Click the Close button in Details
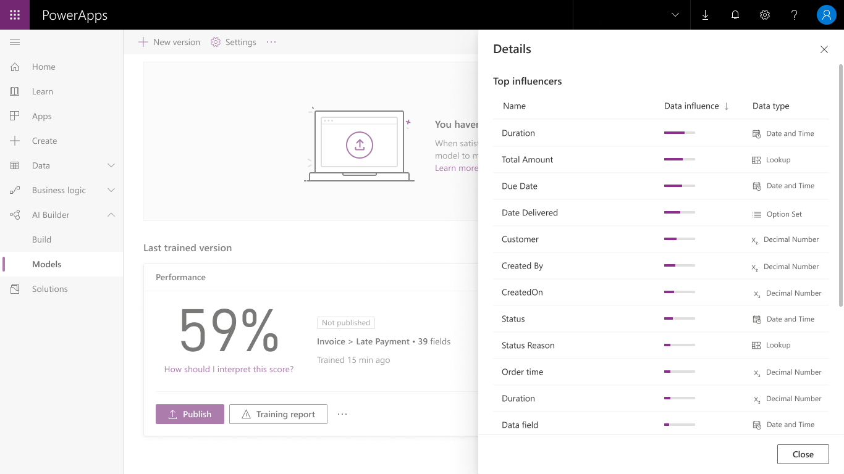This screenshot has height=474, width=844. pyautogui.click(x=803, y=454)
